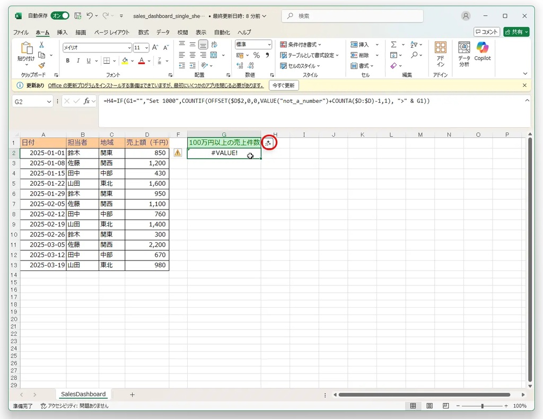The image size is (543, 419).
Task: Click the error warning icon beside G2
Action: pos(178,153)
